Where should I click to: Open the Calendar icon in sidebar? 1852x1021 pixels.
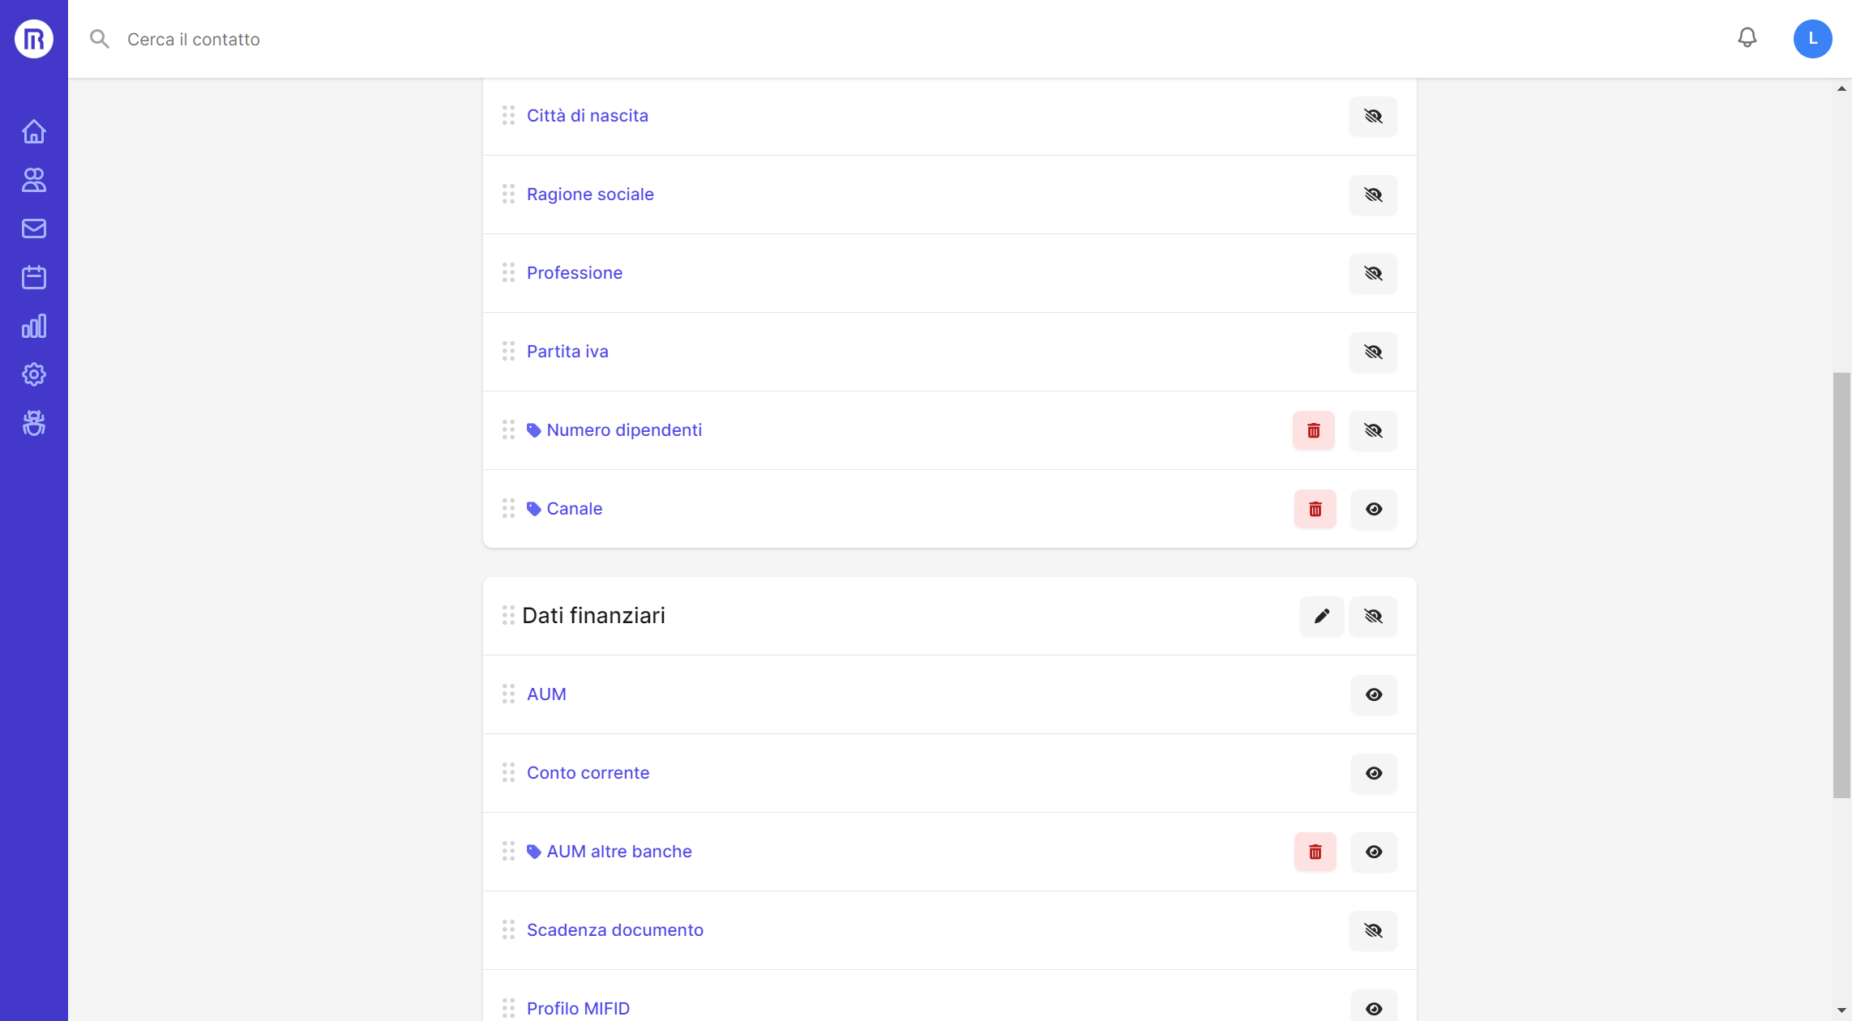(34, 277)
